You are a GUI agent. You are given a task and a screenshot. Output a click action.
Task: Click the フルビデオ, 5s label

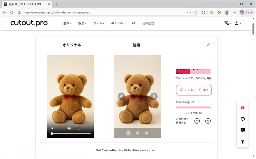(x=193, y=113)
